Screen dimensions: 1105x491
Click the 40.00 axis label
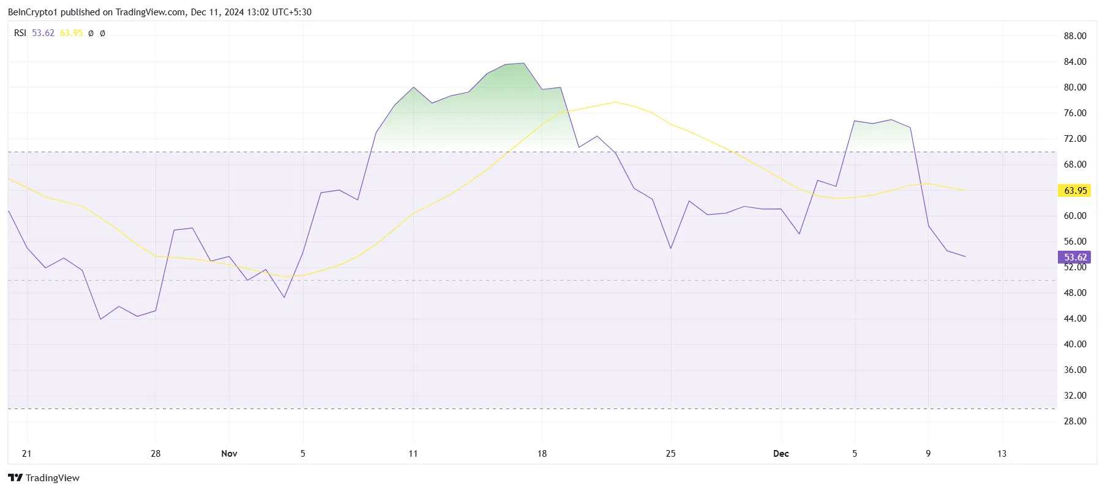pyautogui.click(x=1075, y=344)
